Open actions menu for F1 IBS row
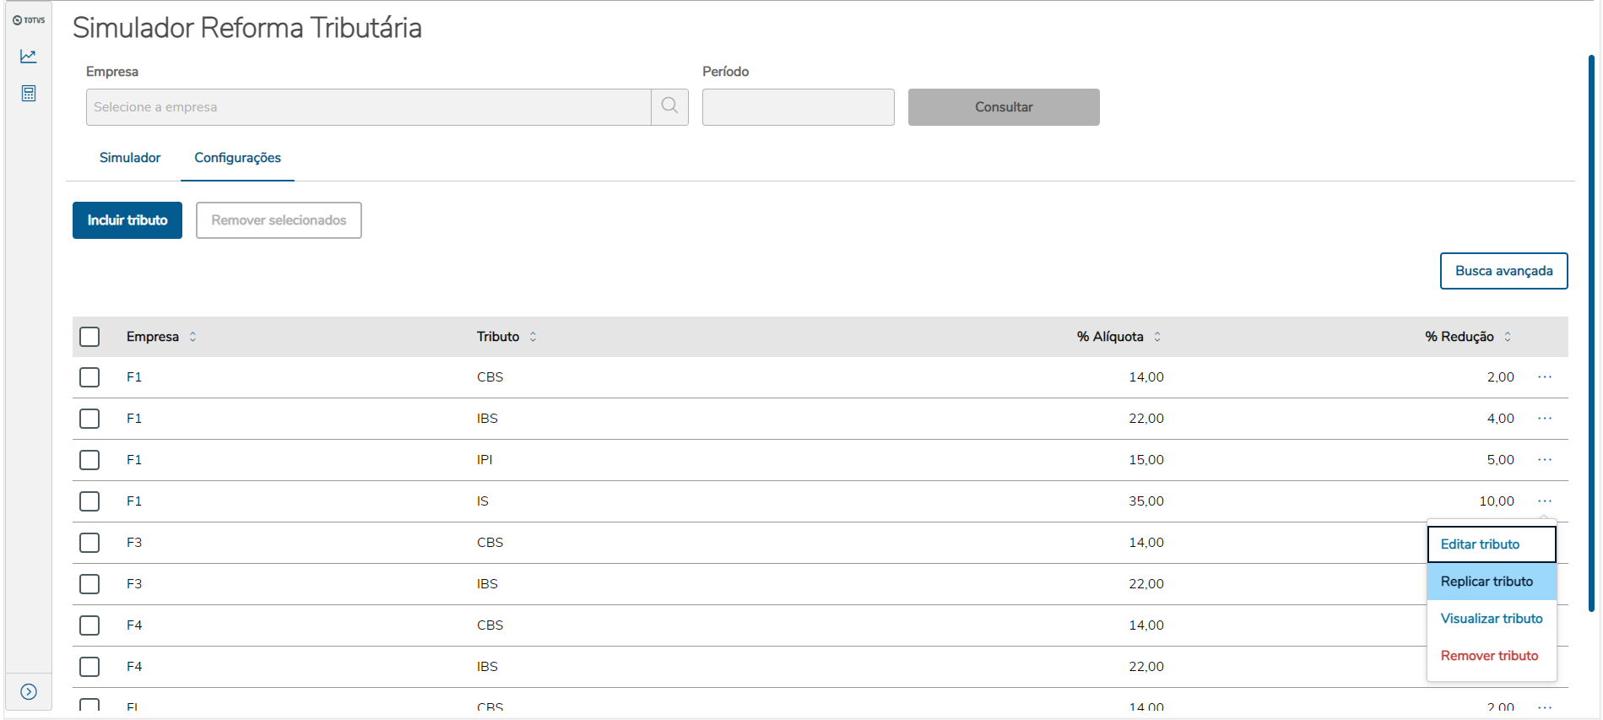 click(1544, 419)
